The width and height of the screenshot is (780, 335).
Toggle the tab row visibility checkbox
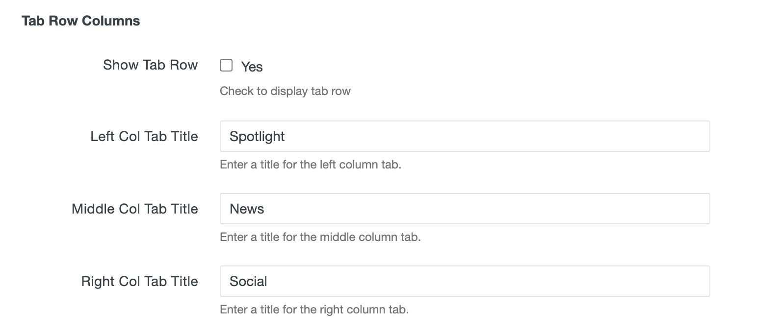click(226, 65)
